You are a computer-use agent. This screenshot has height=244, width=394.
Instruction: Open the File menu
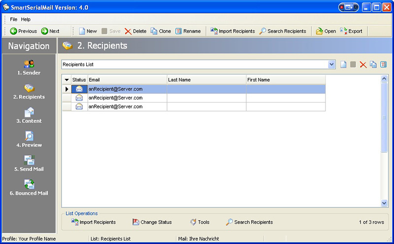click(x=14, y=19)
